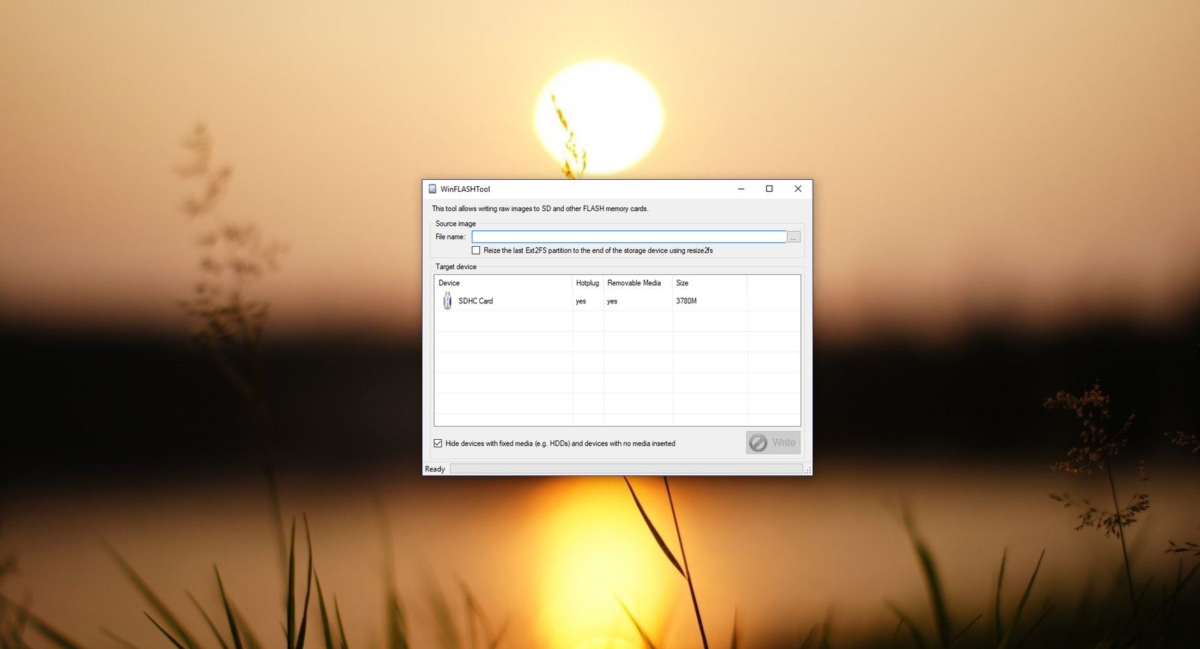Focus the File name input field
1200x649 pixels.
click(x=629, y=237)
